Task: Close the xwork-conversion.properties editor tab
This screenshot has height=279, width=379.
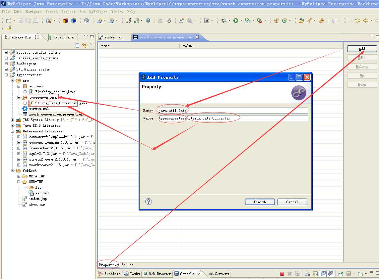Action: point(197,37)
